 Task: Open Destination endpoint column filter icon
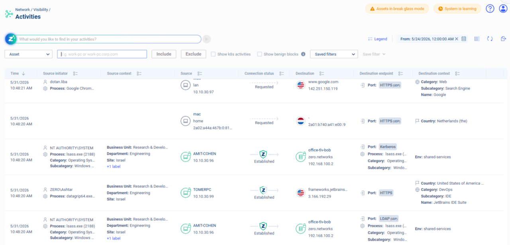[401, 74]
